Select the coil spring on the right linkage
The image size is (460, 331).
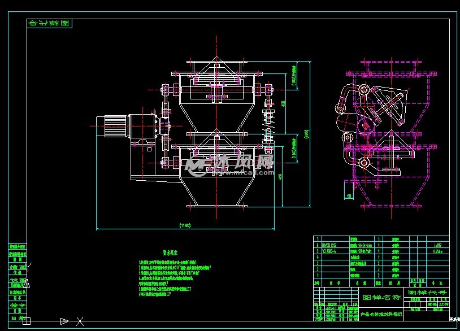pyautogui.click(x=268, y=120)
